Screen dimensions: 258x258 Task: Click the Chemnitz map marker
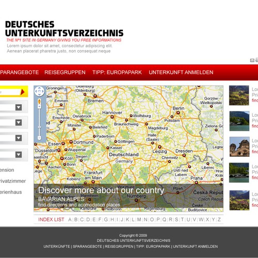169,162
